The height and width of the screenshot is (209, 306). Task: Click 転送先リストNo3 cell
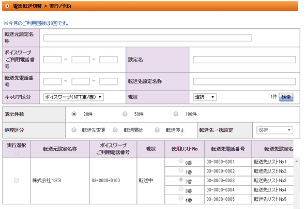click(x=270, y=180)
